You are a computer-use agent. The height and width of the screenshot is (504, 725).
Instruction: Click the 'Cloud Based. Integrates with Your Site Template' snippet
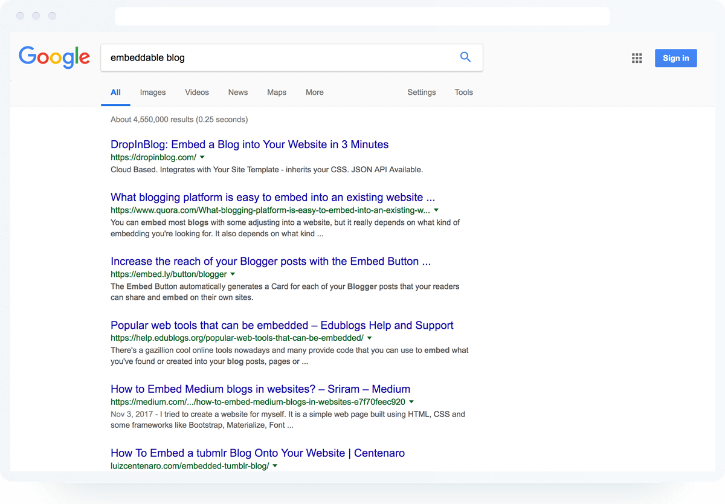[x=266, y=170]
